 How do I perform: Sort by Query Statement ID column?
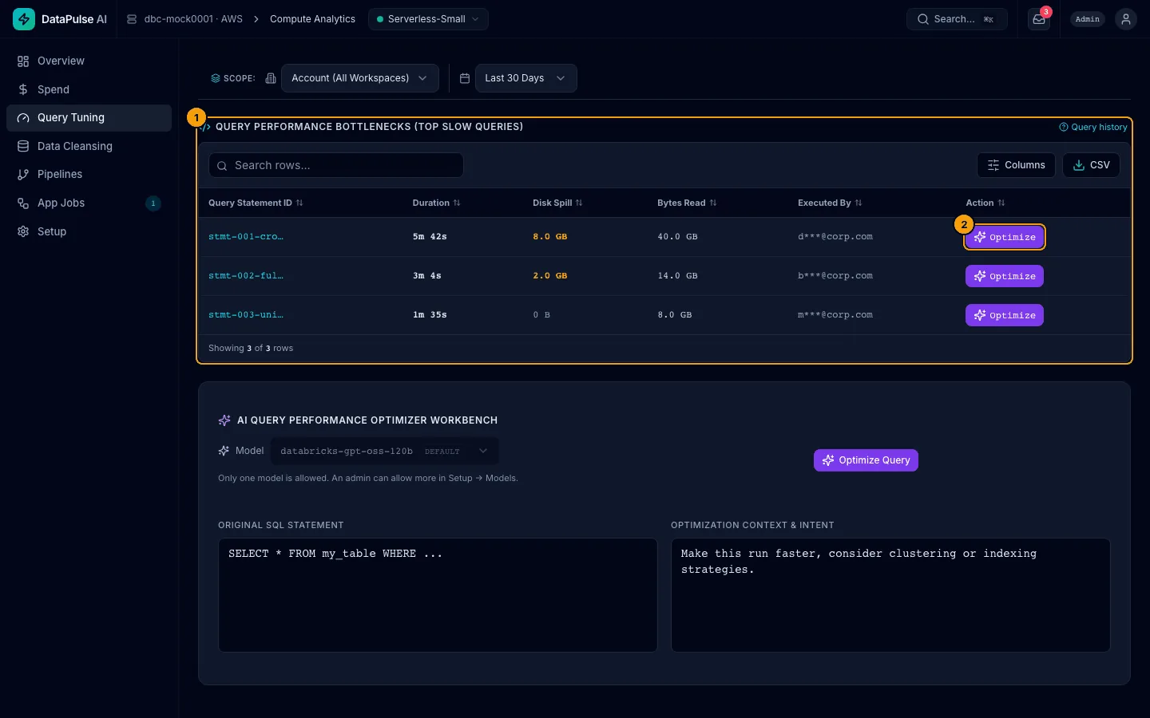coord(256,203)
